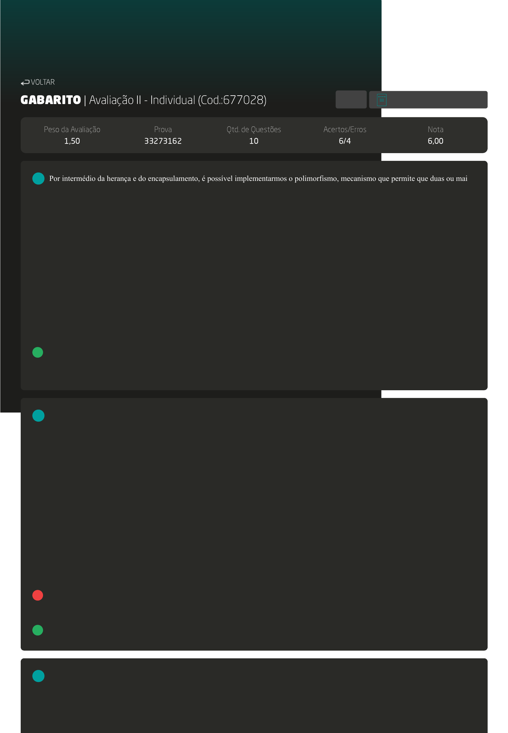Select the green answer dot in second question
The image size is (508, 733).
pyautogui.click(x=38, y=630)
